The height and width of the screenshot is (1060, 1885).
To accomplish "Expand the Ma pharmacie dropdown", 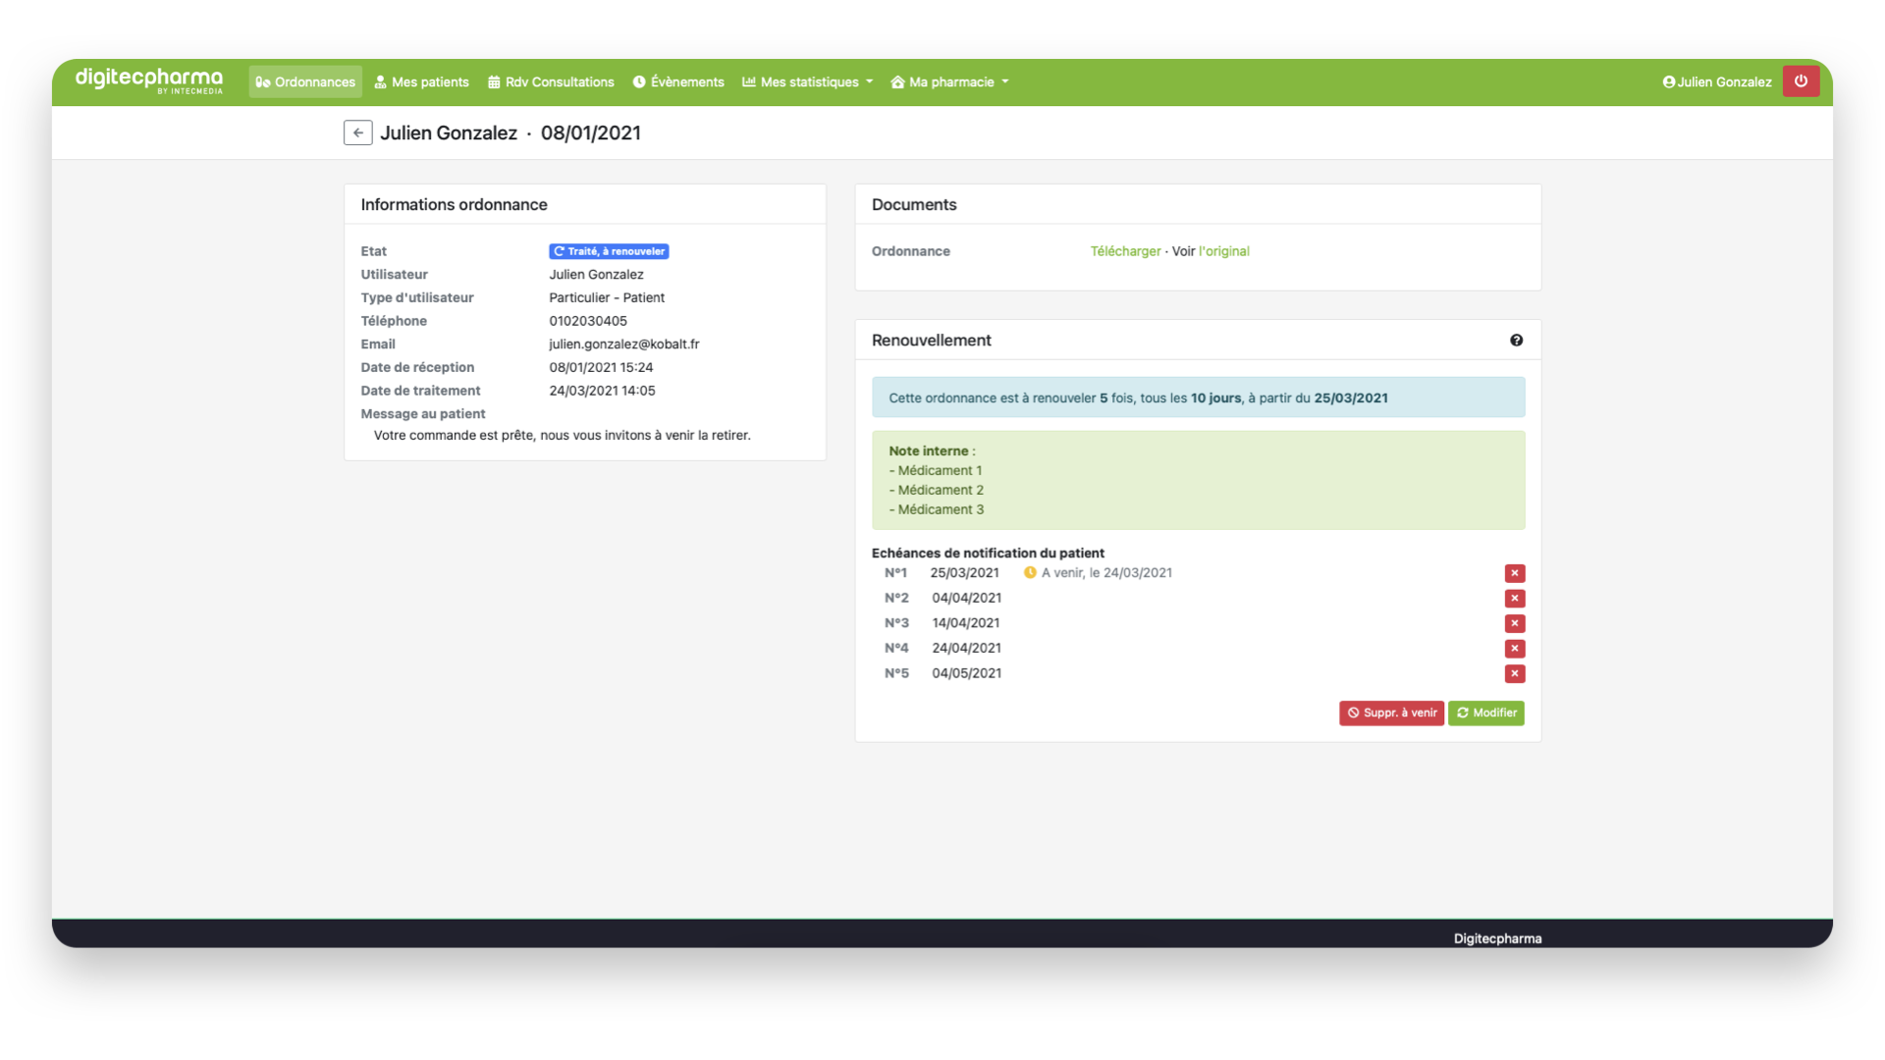I will 949,82.
